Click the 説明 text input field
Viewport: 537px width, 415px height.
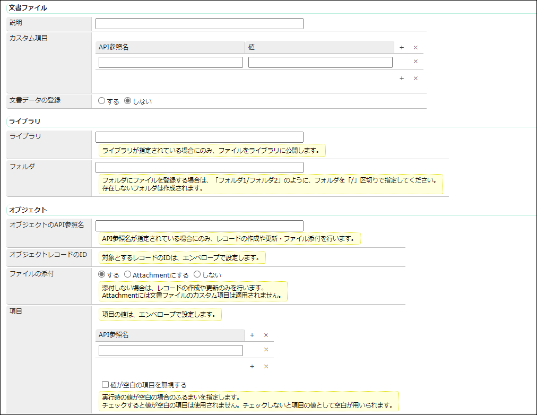(x=199, y=23)
